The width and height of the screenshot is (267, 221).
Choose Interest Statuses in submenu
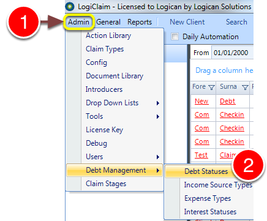point(210,212)
